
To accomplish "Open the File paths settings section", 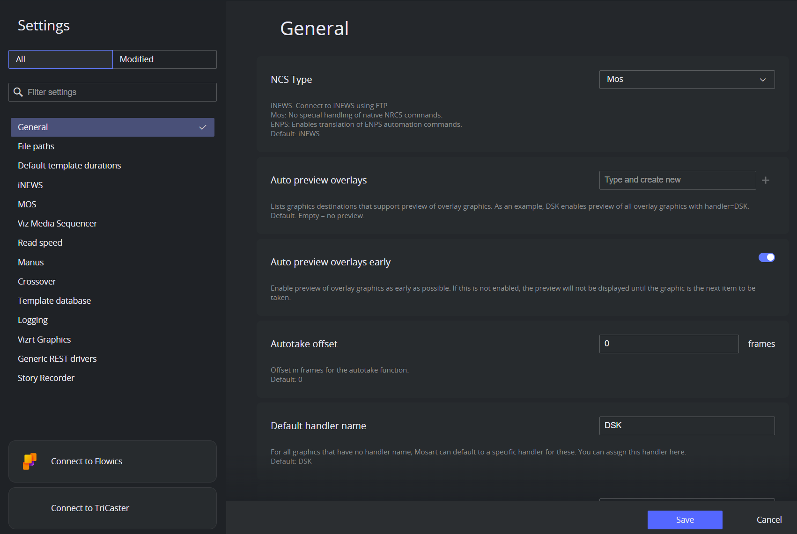I will (x=36, y=146).
